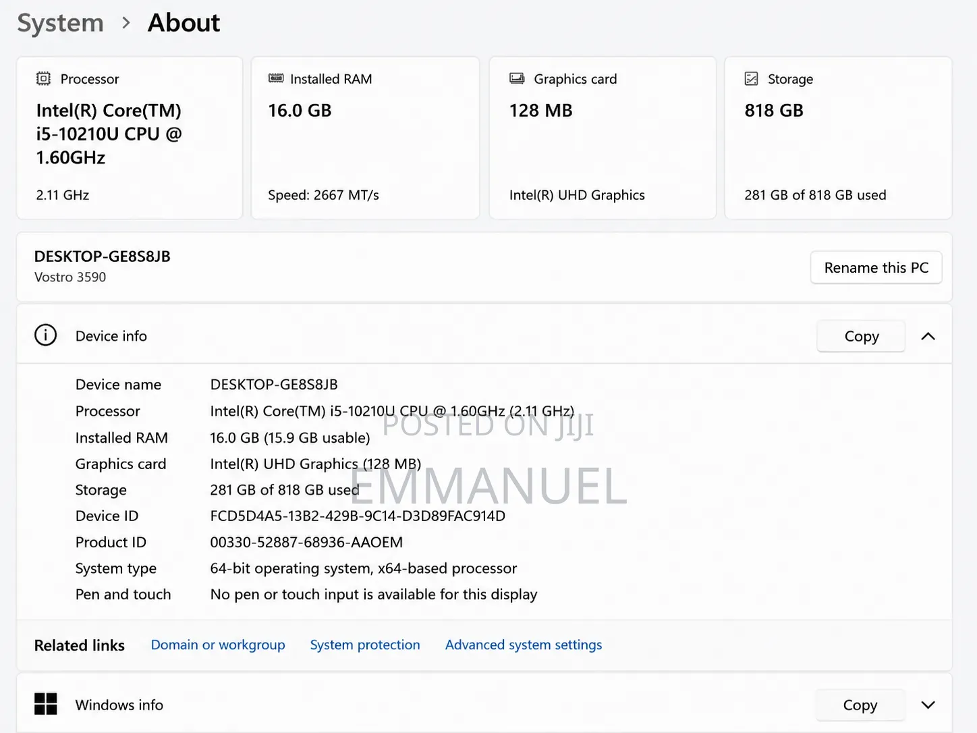The image size is (977, 733).
Task: Click the Storage drive icon
Action: 751,79
